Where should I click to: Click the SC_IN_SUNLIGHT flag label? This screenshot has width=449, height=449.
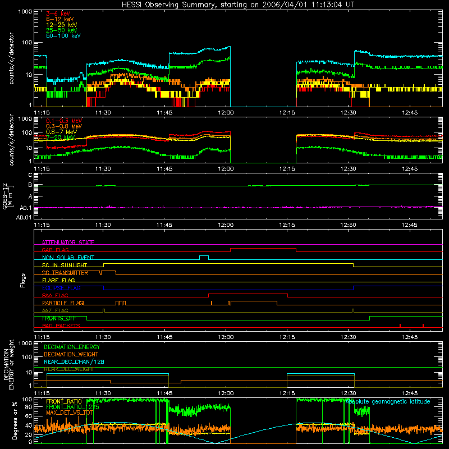click(x=65, y=265)
